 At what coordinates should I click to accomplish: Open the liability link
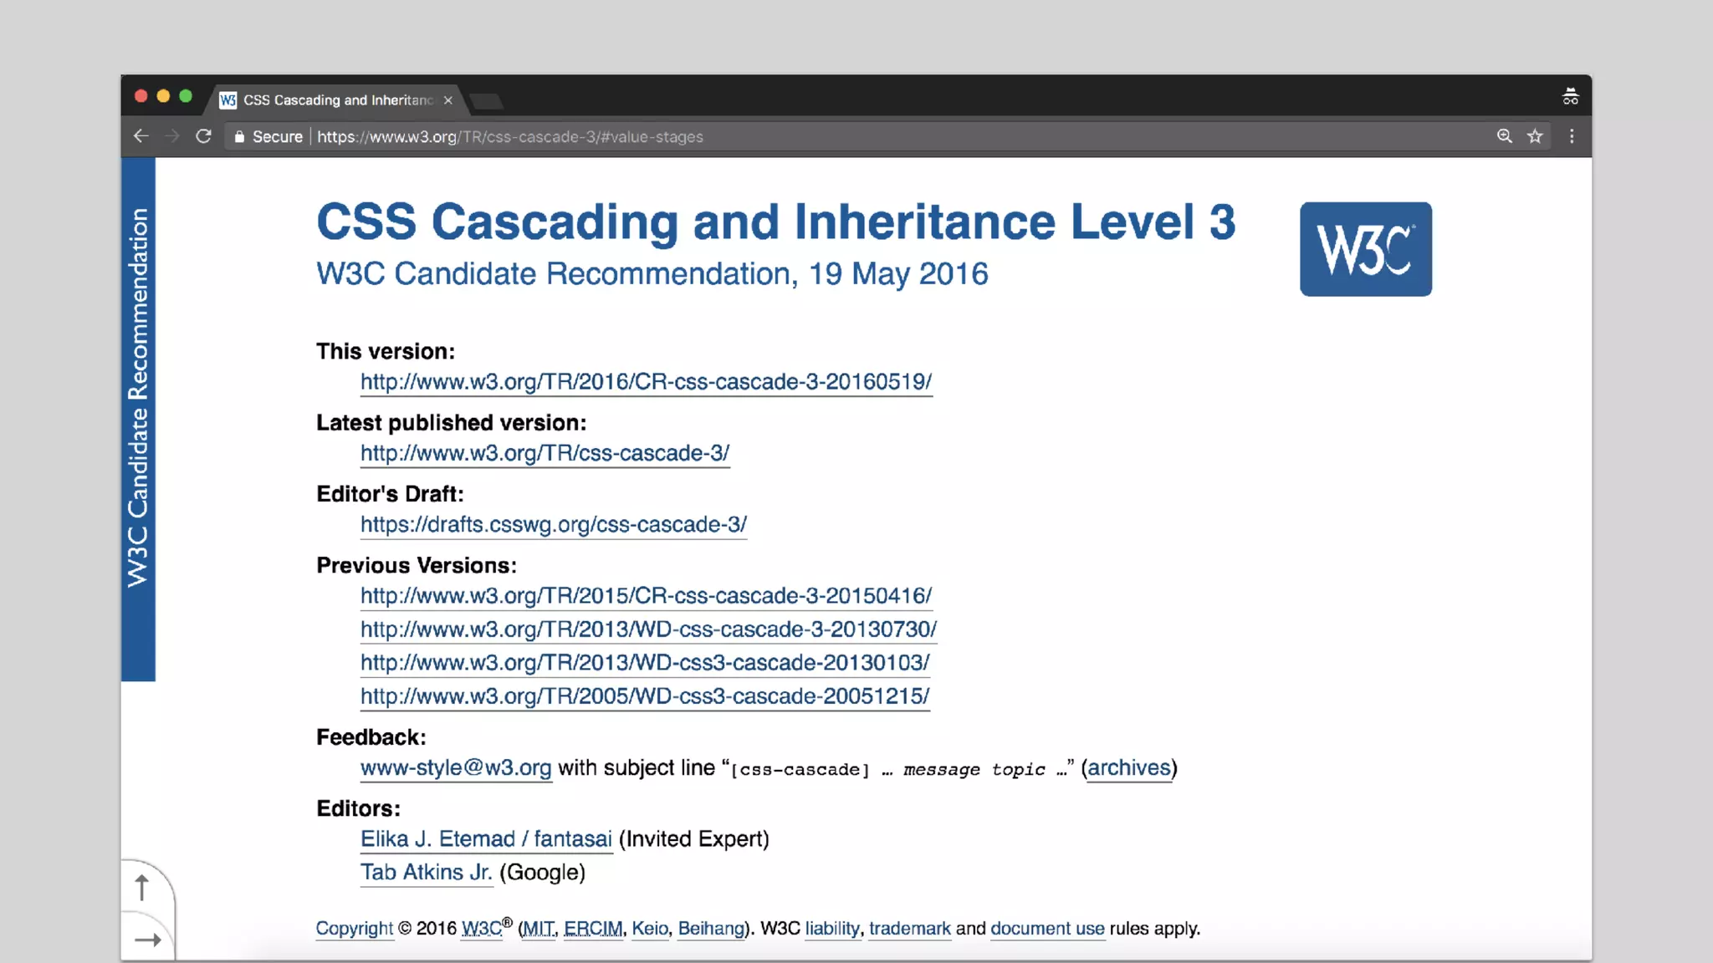coord(832,929)
